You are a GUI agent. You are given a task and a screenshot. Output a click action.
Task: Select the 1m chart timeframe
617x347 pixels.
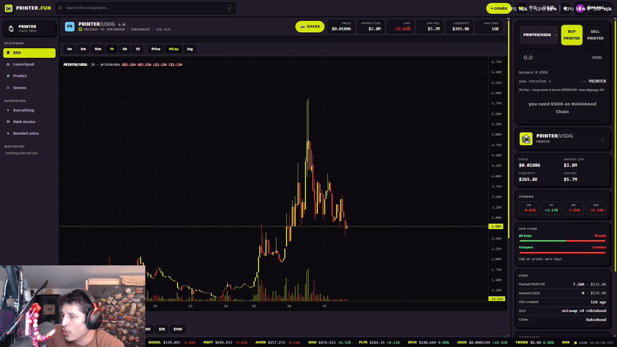tap(69, 49)
